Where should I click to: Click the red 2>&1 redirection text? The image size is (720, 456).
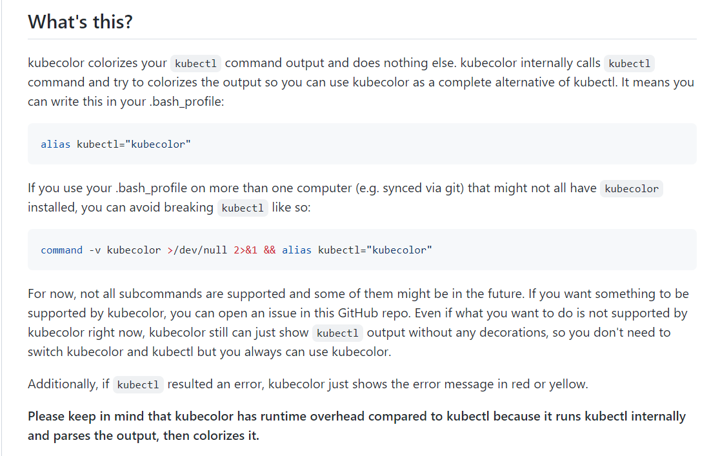245,250
